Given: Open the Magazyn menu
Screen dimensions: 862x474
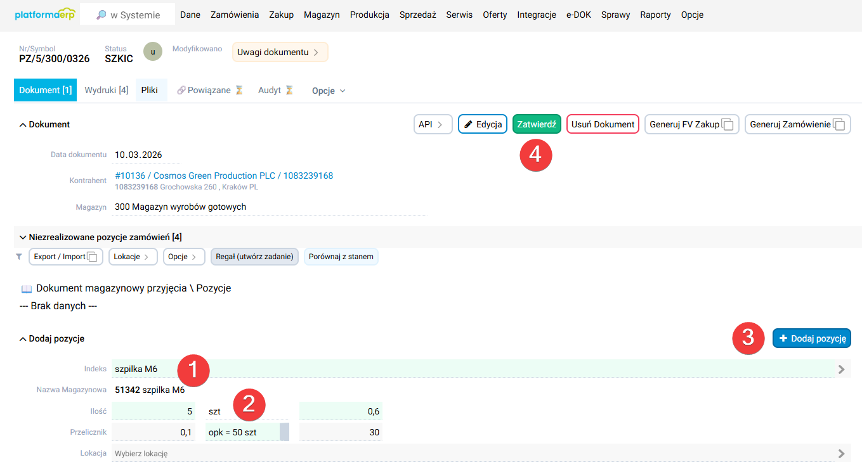Looking at the screenshot, I should (322, 15).
